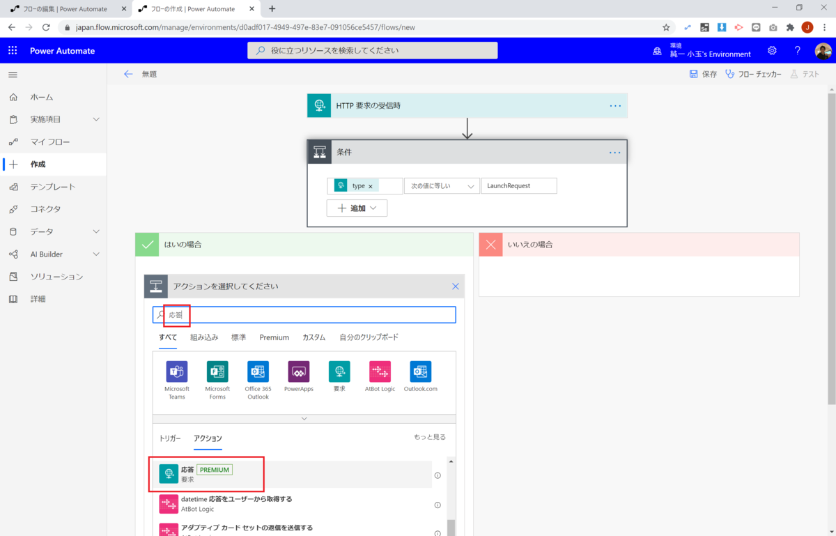This screenshot has height=536, width=836.
Task: Select datetime 応答をユーザーから取得する action
Action: 293,504
